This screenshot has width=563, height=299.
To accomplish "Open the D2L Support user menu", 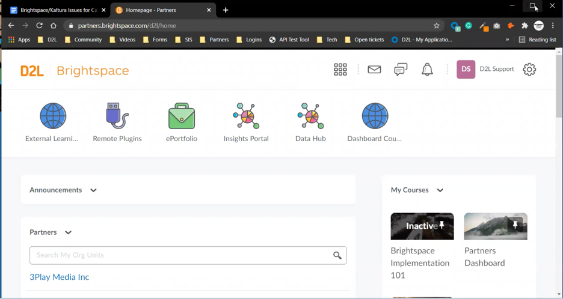I will click(x=485, y=69).
